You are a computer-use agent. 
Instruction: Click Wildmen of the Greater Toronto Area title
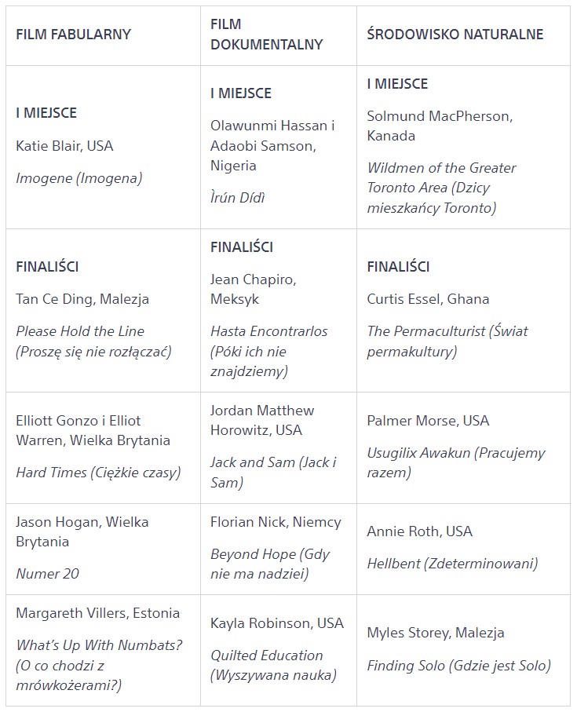[x=442, y=188]
